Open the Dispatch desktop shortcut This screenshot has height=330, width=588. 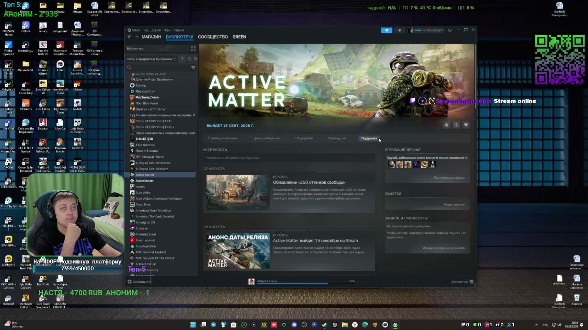43,125
